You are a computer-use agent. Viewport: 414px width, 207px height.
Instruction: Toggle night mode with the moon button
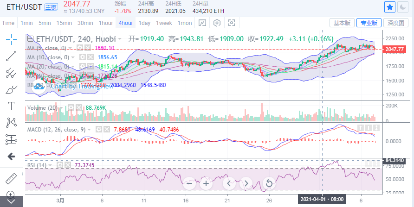[404, 7]
